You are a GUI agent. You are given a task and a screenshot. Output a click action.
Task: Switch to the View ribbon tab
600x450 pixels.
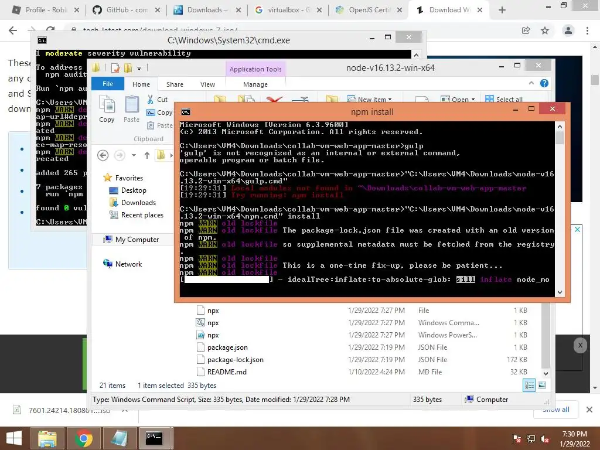(208, 84)
